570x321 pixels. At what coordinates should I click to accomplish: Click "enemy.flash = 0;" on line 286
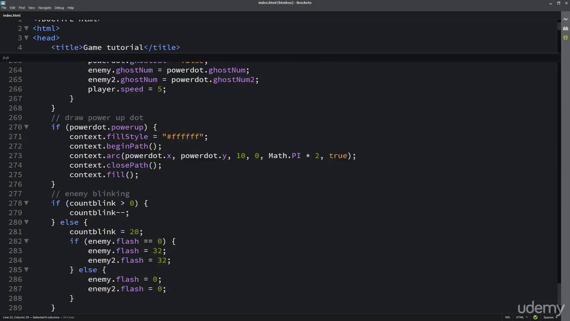[x=125, y=279]
